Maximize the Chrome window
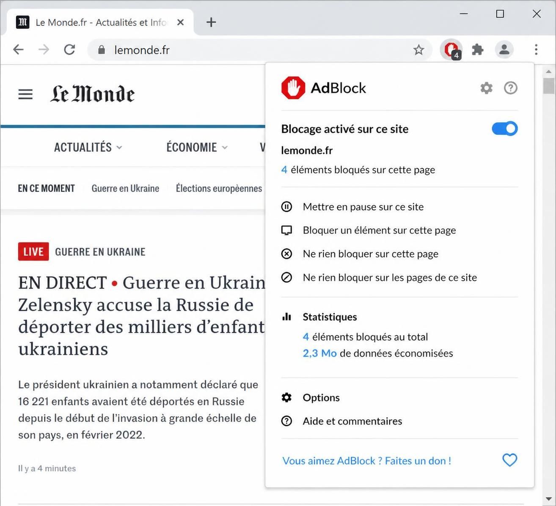The image size is (556, 506). tap(500, 14)
